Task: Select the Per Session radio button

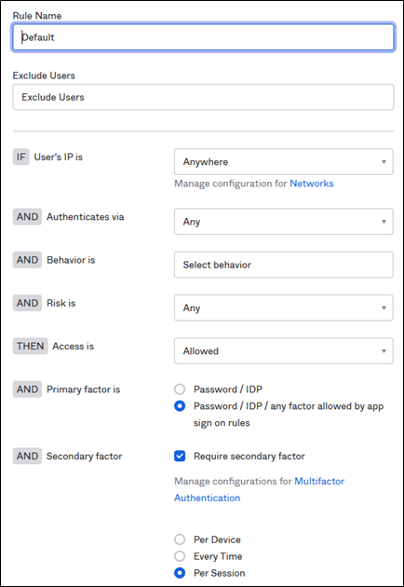Action: point(180,573)
